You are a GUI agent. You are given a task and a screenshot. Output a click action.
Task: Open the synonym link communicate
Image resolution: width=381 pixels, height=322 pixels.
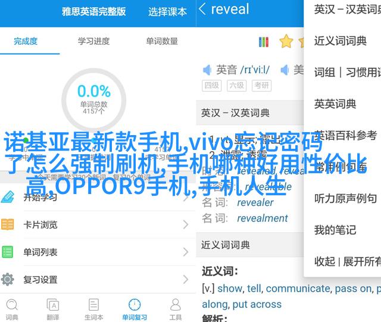[298, 289]
